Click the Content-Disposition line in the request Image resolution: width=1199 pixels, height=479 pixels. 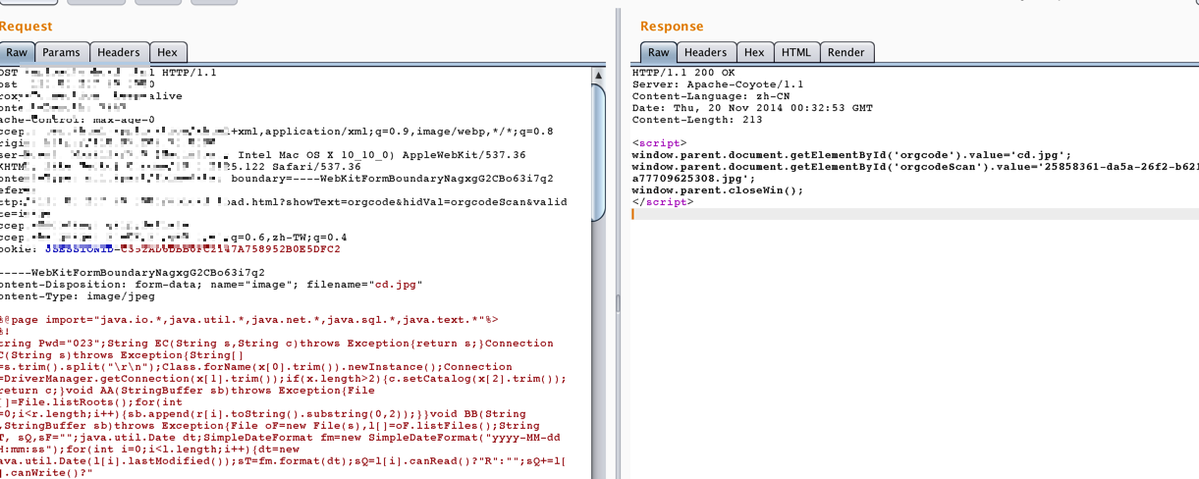[x=211, y=285]
